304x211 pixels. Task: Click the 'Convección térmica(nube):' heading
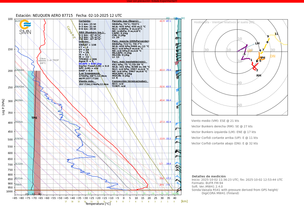click(130, 81)
